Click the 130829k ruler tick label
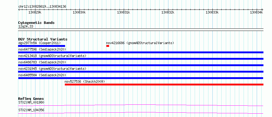 pyautogui.click(x=35, y=12)
